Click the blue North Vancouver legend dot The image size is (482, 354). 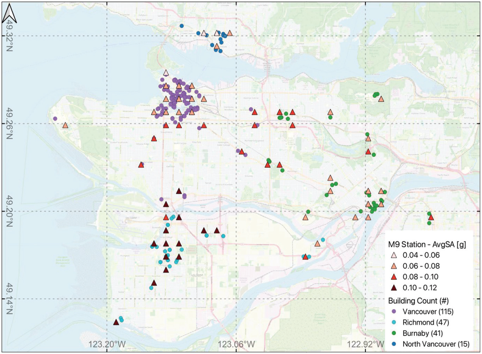(x=394, y=344)
